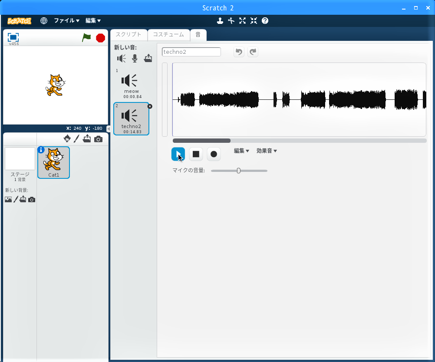Delete the techno2 sound
This screenshot has height=362, width=435.
150,106
